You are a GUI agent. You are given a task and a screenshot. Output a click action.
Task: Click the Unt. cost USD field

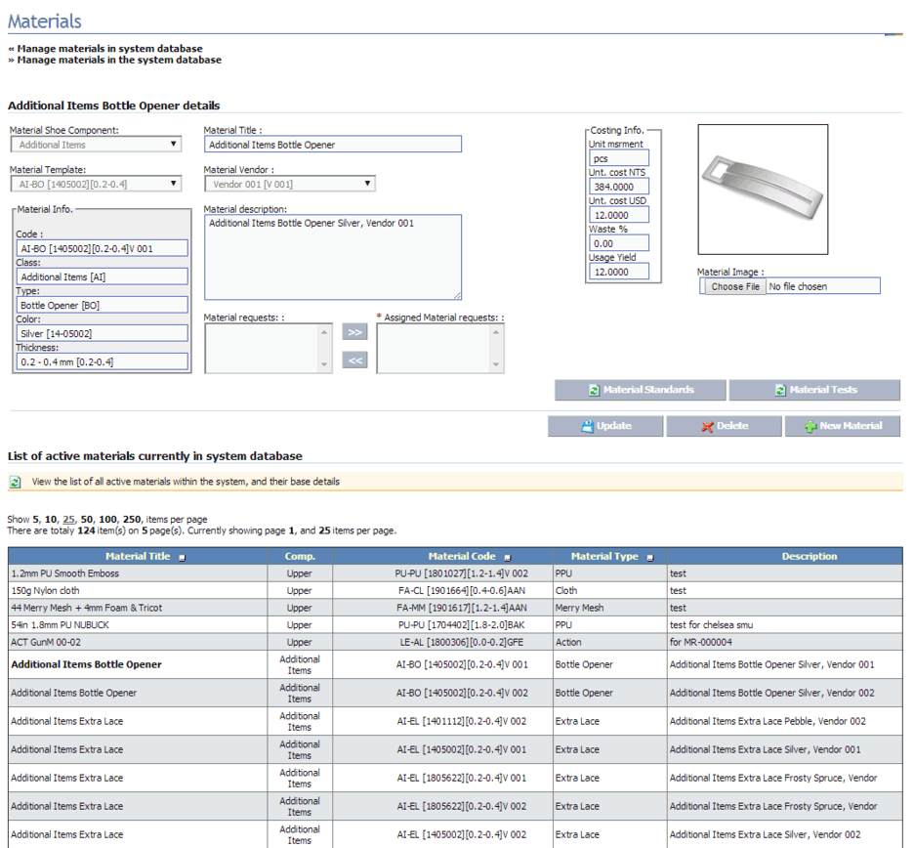618,215
